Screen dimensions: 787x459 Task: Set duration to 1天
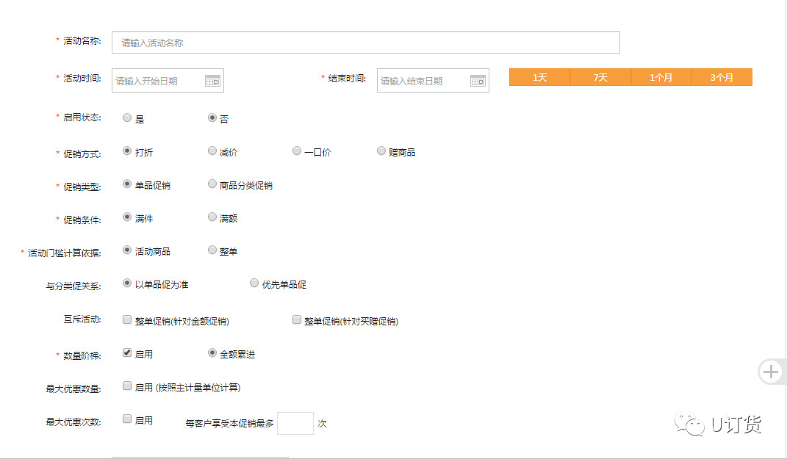coord(539,77)
